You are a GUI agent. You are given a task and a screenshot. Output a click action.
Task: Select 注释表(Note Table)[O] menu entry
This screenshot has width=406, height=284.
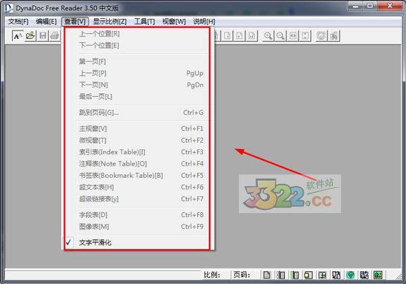137,164
